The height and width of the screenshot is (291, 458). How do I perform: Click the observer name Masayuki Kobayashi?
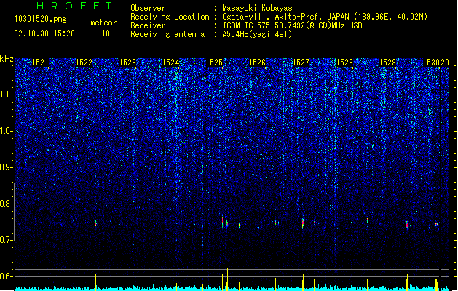[x=261, y=8]
